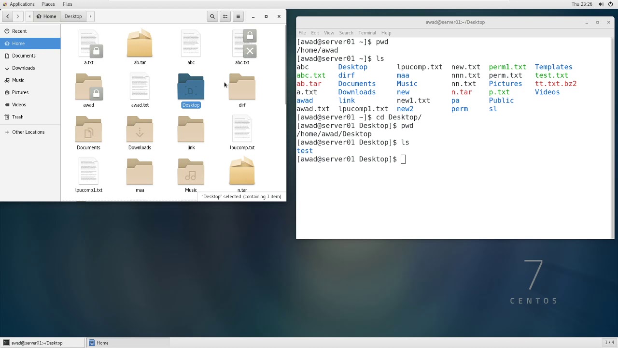This screenshot has width=618, height=348.
Task: Open the maa folder icon
Action: point(140,172)
